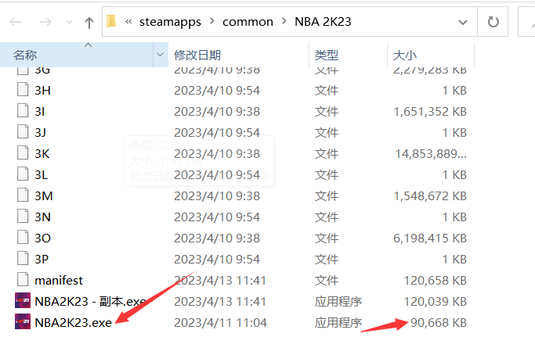Select file icon of 3J
The height and width of the screenshot is (337, 535).
click(23, 132)
